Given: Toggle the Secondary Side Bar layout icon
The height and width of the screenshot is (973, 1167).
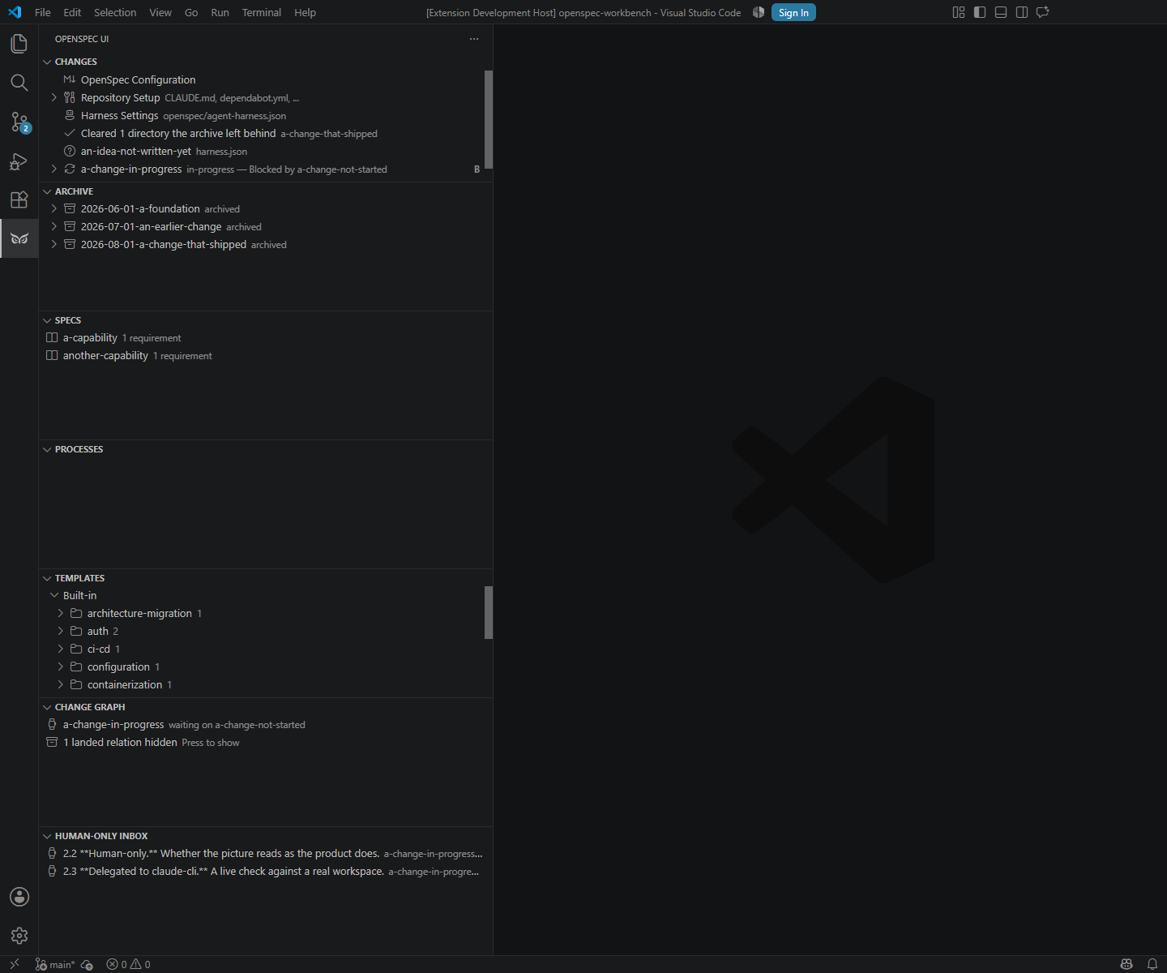Looking at the screenshot, I should pos(1022,12).
